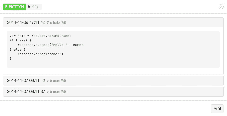Click '定义 hello 函数' beside the 08:11:37 timestamp
The height and width of the screenshot is (116, 227).
(x=56, y=92)
